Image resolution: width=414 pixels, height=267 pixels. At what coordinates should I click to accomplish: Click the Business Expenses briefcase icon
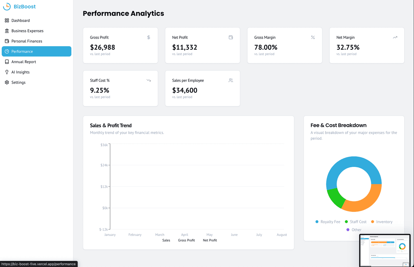pos(6,31)
